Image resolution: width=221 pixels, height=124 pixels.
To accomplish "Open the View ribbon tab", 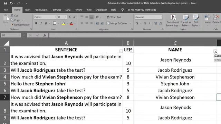I will 89,10.
